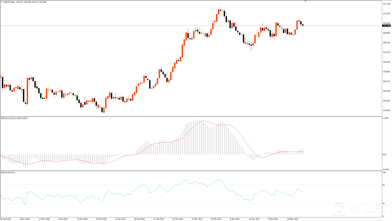Click the MACD 1.1465 scale label

385,118
